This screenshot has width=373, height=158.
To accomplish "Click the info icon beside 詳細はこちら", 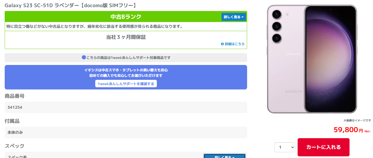I will tap(222, 44).
